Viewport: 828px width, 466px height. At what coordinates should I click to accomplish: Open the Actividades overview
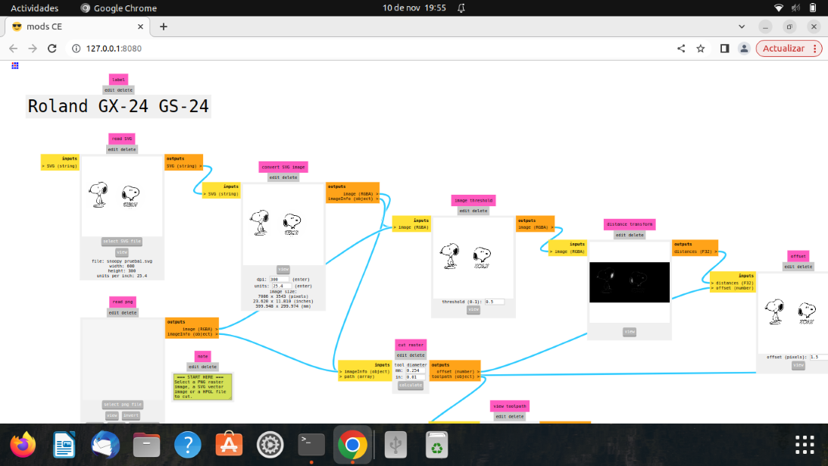[x=34, y=8]
